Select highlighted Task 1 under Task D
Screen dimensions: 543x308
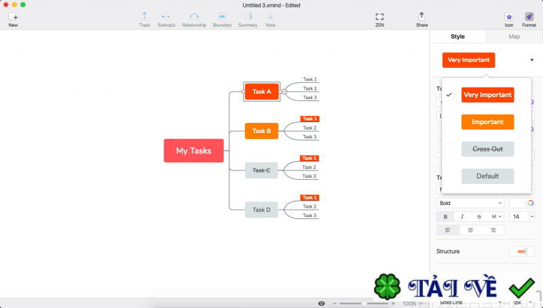click(310, 197)
